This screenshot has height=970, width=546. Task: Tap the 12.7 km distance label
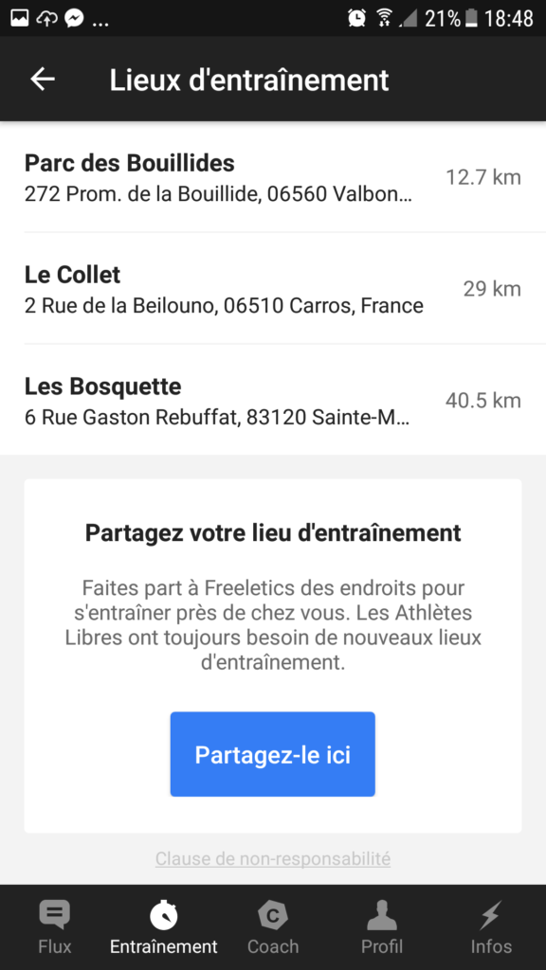tap(483, 177)
